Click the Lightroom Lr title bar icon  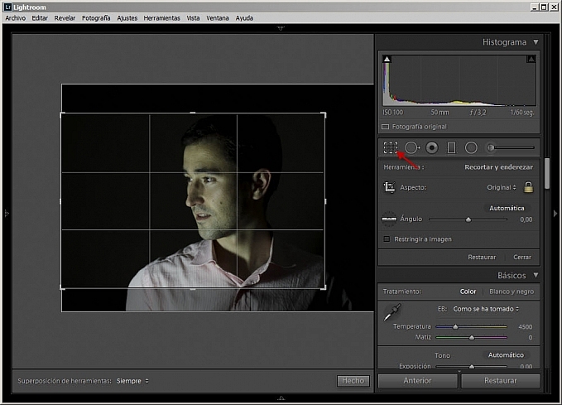point(7,7)
